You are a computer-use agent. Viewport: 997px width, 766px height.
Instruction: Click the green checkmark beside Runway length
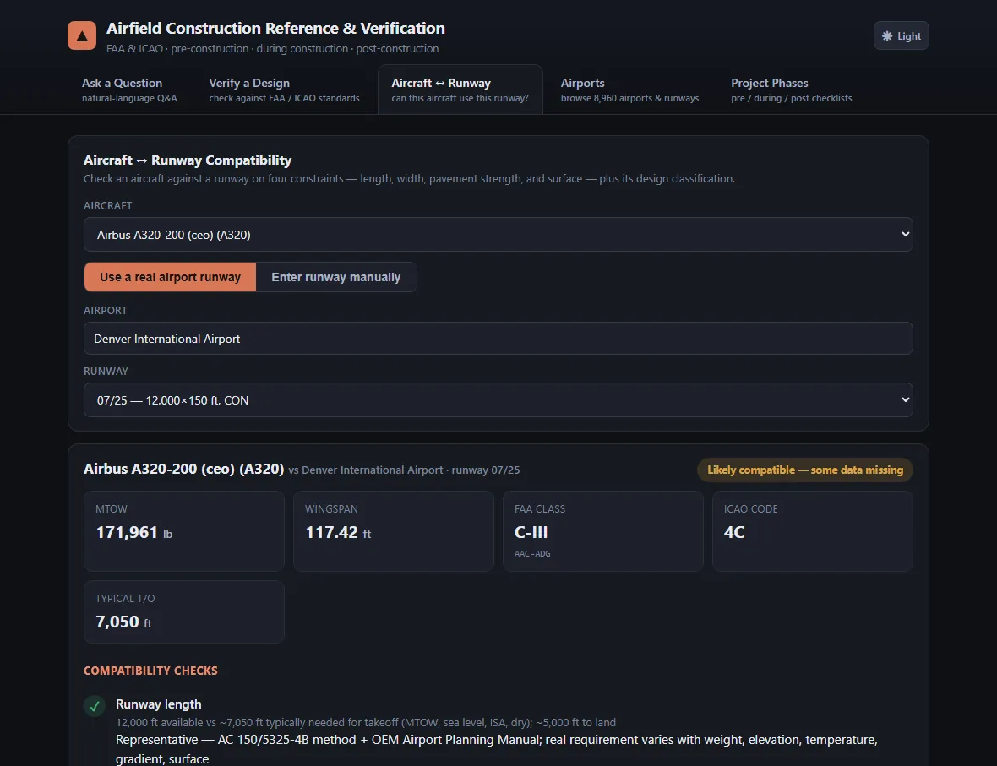(95, 705)
